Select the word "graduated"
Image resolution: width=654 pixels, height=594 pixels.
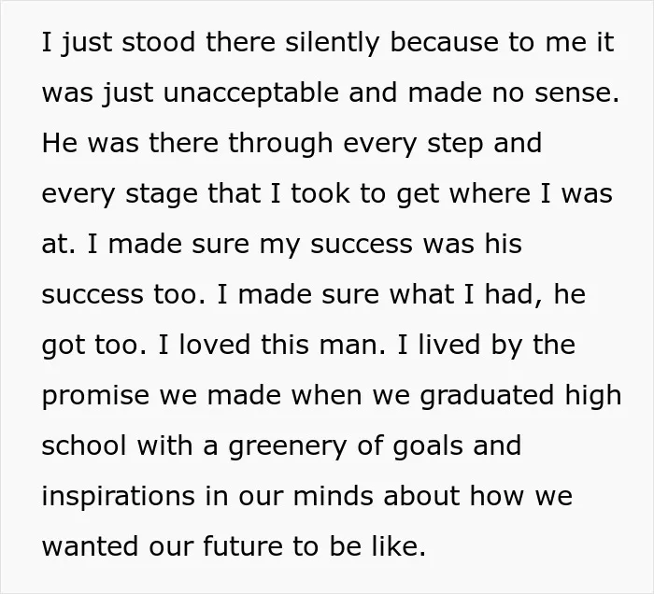pyautogui.click(x=487, y=396)
